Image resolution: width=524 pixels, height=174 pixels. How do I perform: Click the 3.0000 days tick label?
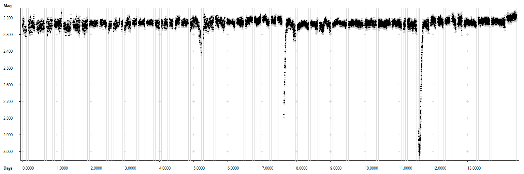(x=130, y=168)
